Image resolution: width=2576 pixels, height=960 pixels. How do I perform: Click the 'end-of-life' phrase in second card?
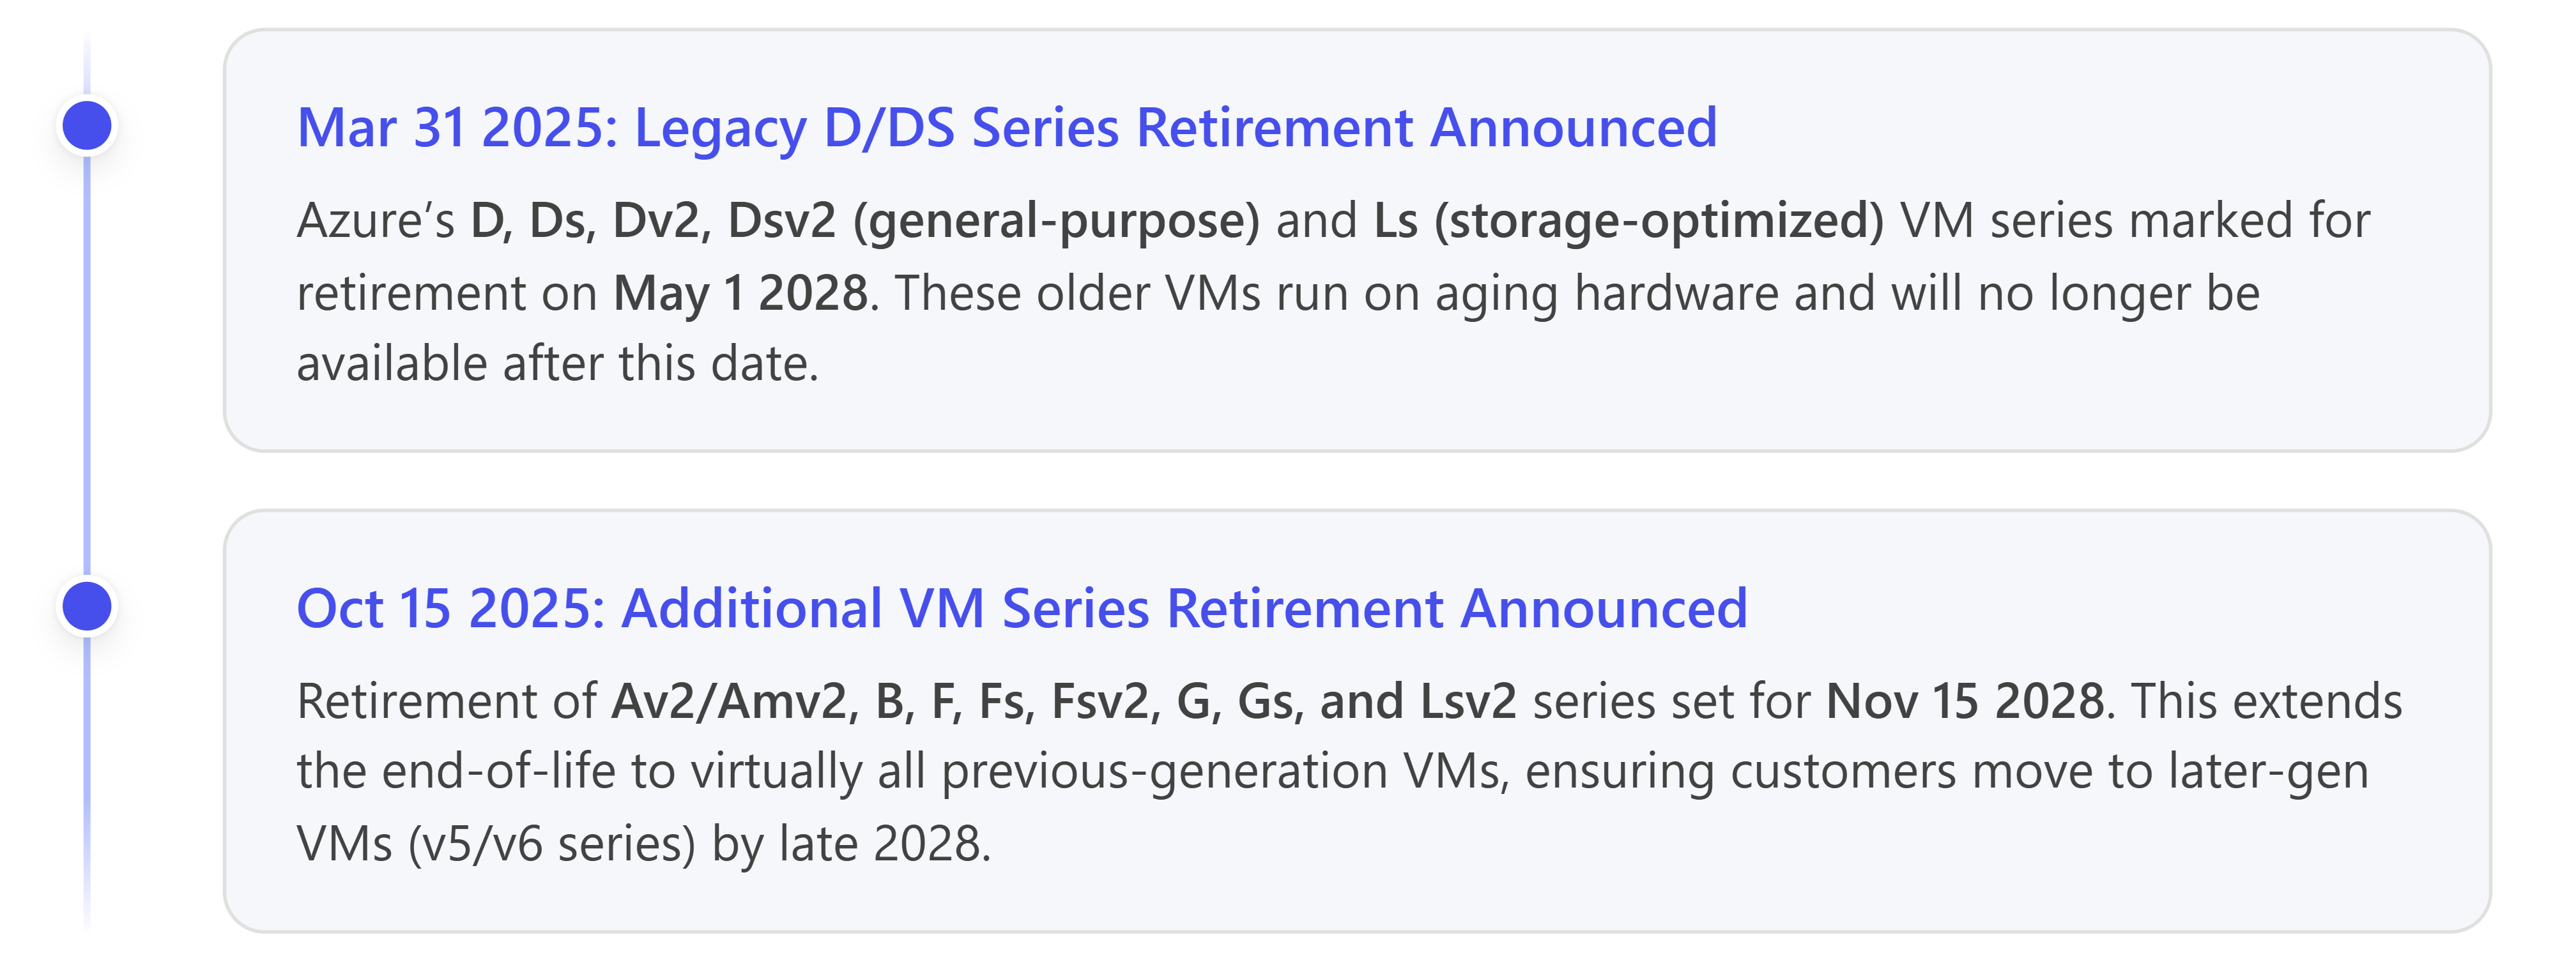[x=498, y=772]
